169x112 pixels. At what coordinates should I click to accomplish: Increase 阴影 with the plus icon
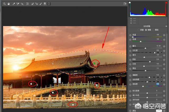pos(164,60)
